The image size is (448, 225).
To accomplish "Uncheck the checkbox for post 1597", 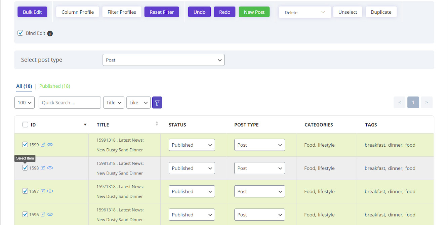I will point(25,191).
